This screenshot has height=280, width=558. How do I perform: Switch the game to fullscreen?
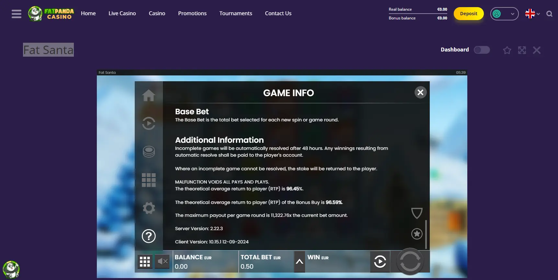(x=522, y=50)
